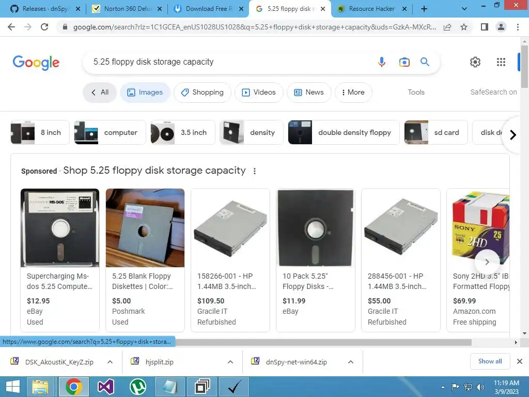Expand DSK_AkoustiK_KeyZ.zip download options

[110, 362]
